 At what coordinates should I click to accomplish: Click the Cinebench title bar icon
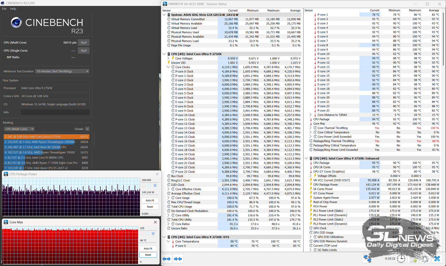tap(3, 3)
